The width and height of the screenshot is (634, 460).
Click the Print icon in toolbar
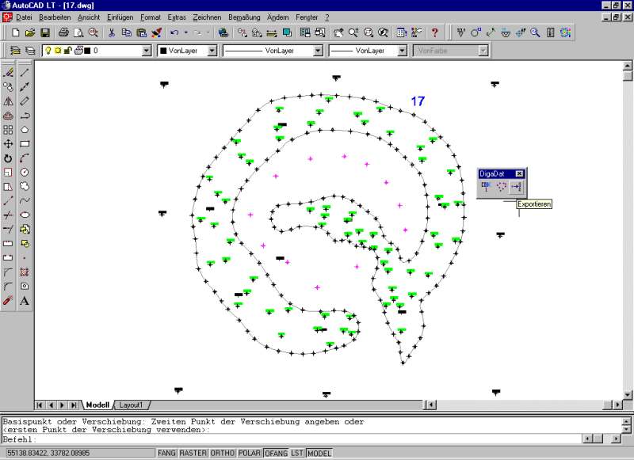tap(65, 32)
